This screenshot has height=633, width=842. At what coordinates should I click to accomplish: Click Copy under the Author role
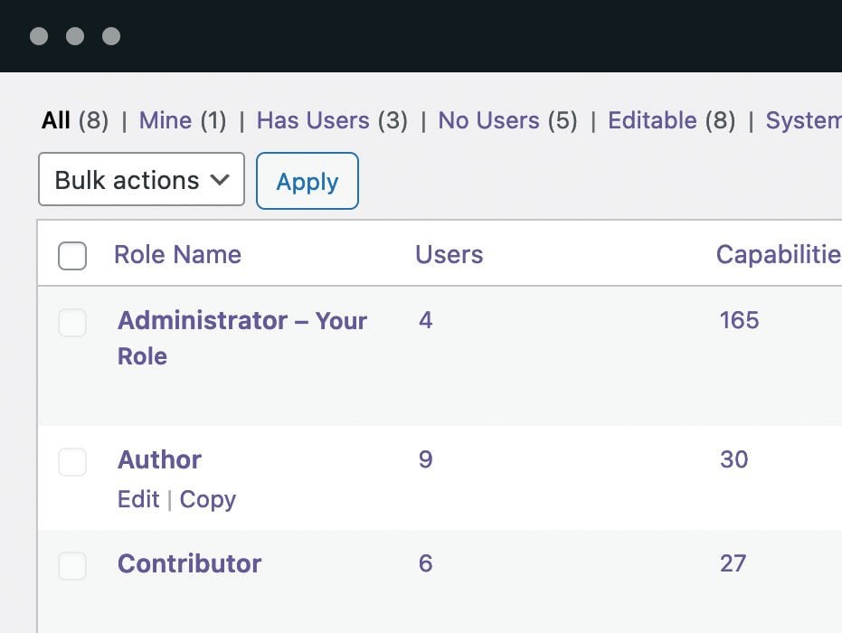[x=207, y=499]
